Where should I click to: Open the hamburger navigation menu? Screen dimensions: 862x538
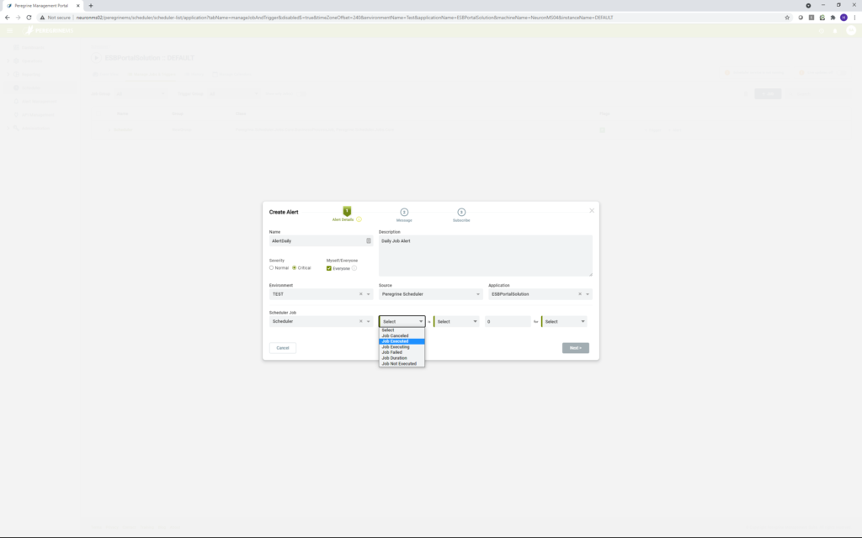tap(9, 30)
